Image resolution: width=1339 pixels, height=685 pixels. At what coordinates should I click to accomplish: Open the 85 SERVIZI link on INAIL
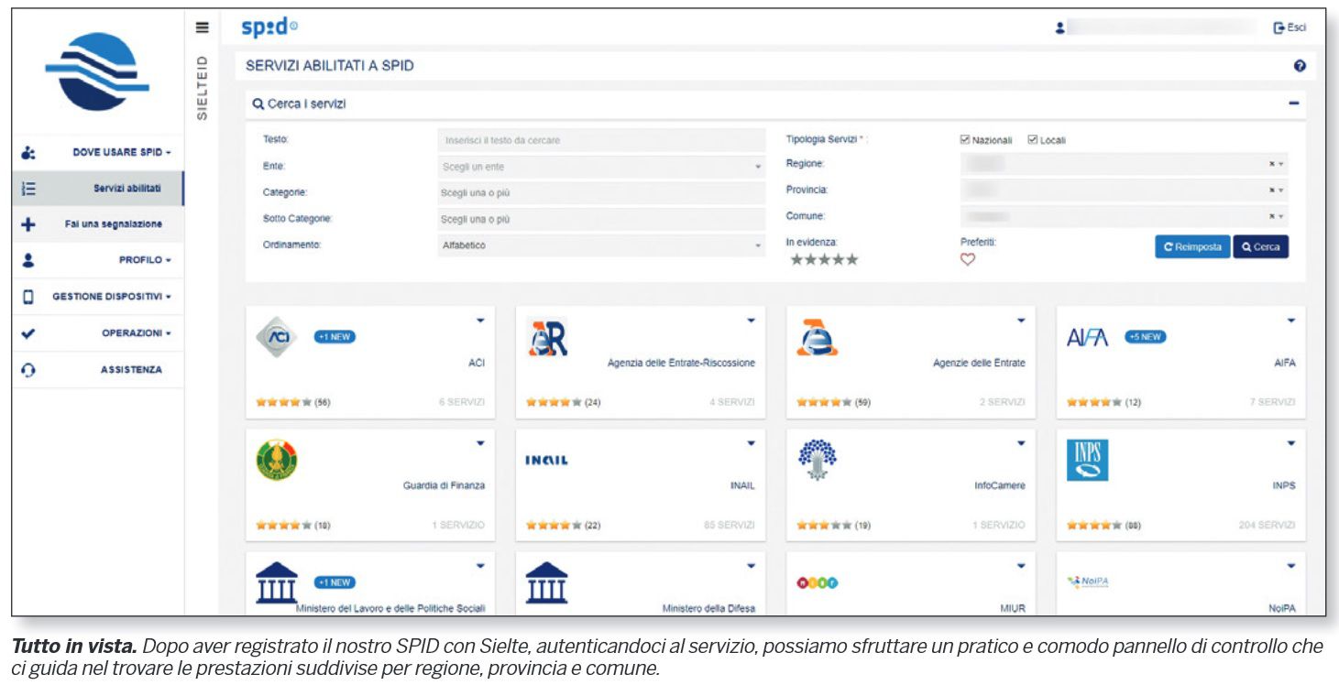click(729, 526)
